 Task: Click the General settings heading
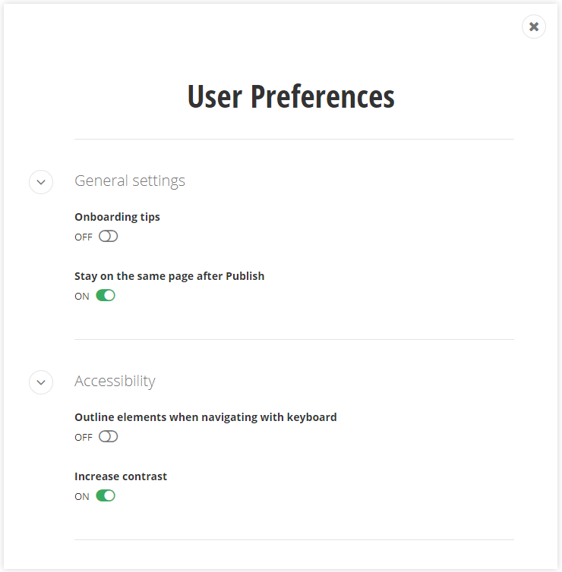click(x=130, y=181)
